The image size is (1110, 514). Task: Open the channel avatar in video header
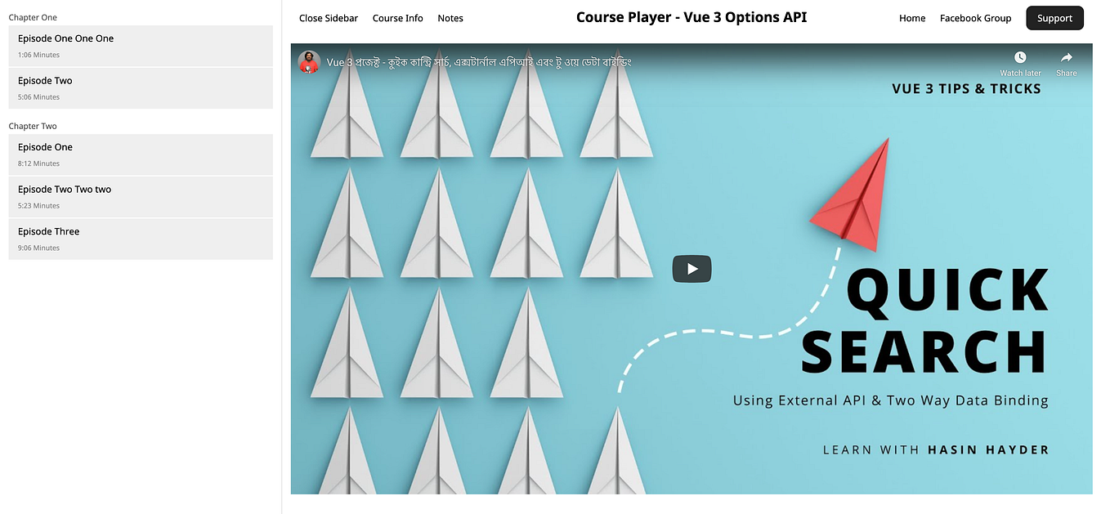pyautogui.click(x=309, y=62)
